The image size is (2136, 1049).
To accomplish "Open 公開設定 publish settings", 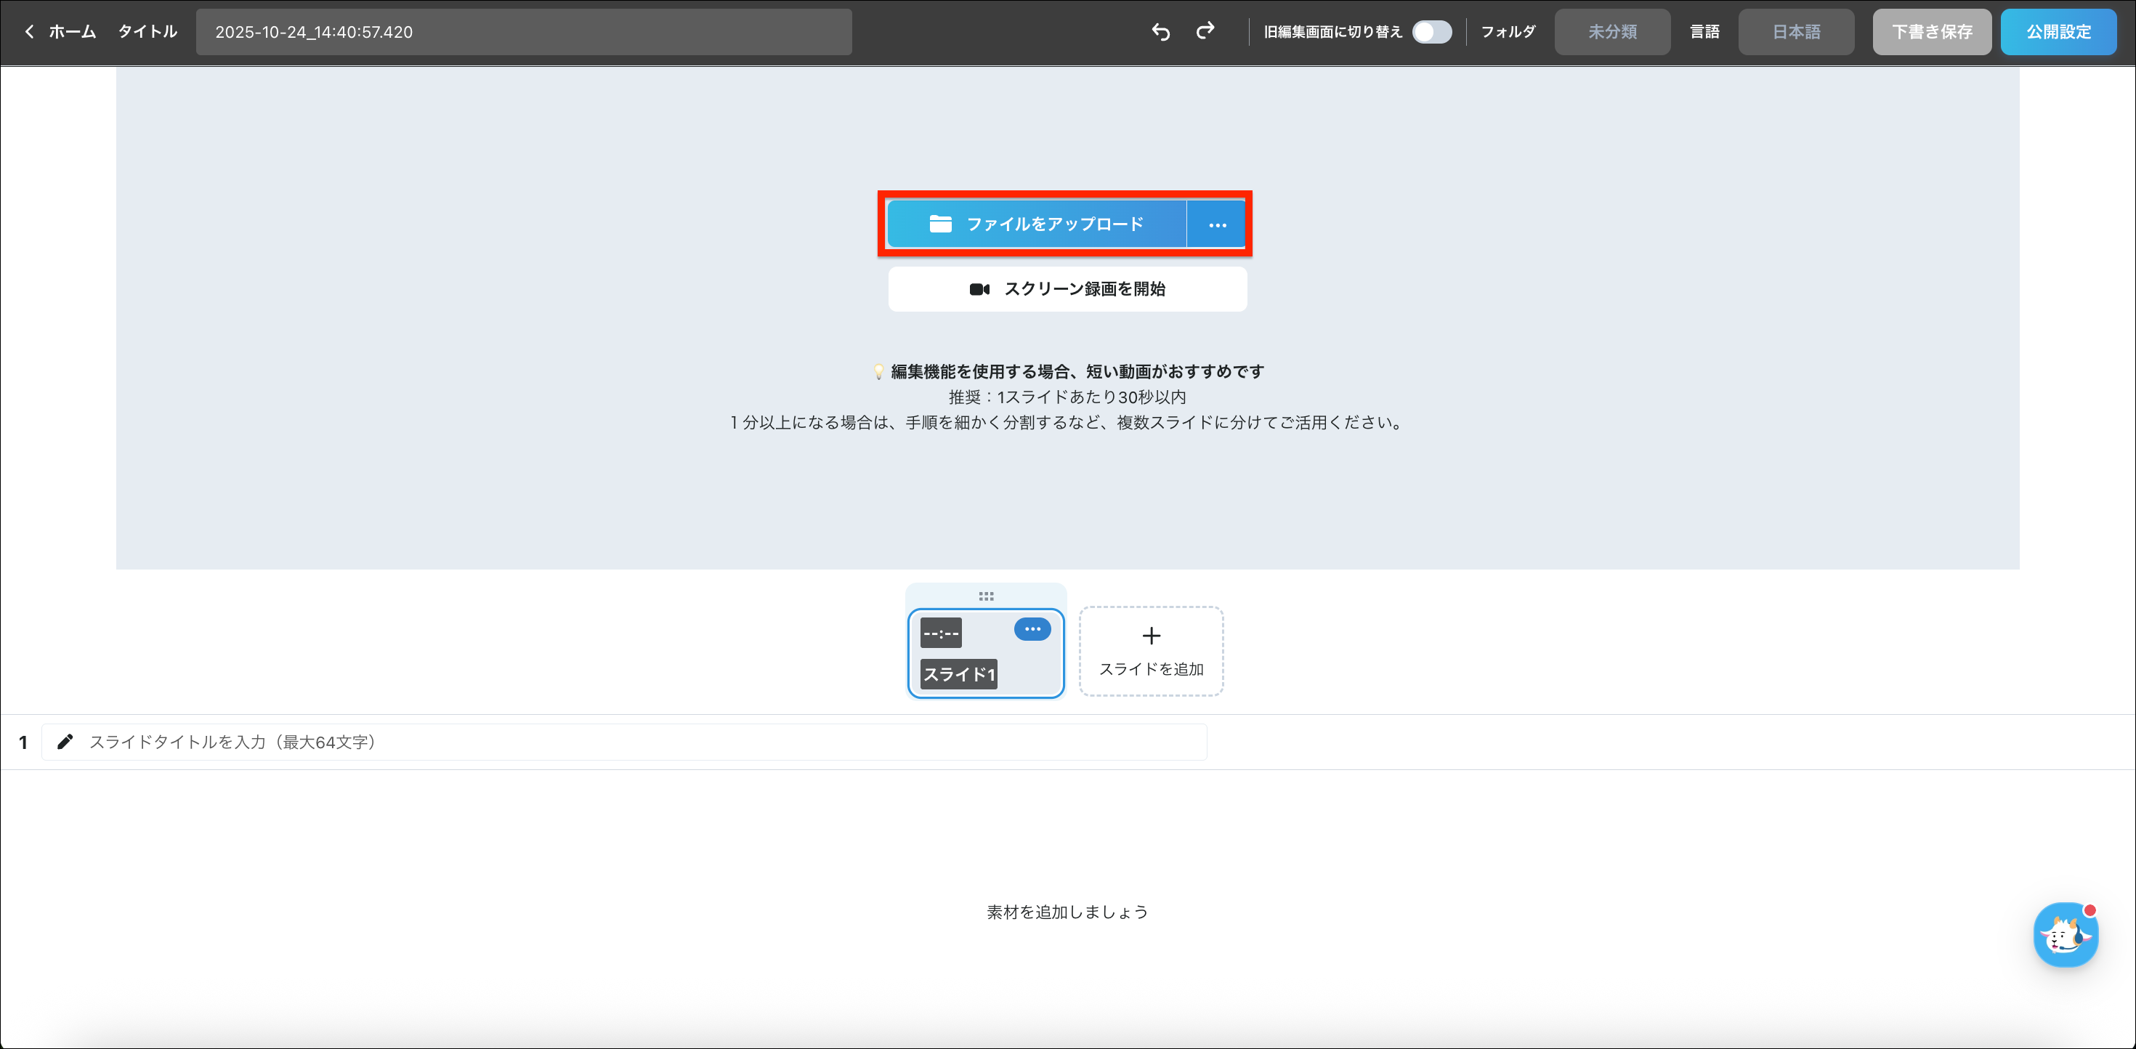I will [x=2058, y=33].
